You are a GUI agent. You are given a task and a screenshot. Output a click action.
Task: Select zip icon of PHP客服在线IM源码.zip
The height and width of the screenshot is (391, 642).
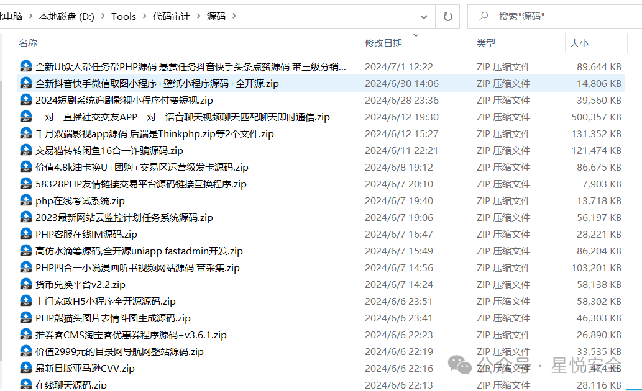click(26, 234)
